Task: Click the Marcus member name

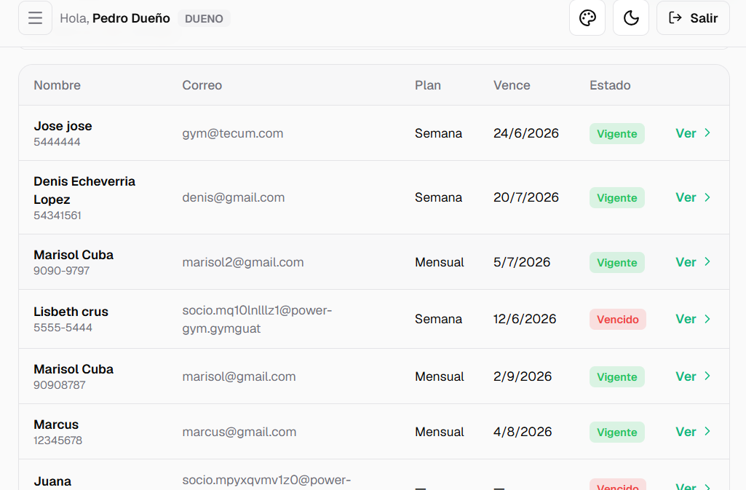Action: click(x=56, y=424)
